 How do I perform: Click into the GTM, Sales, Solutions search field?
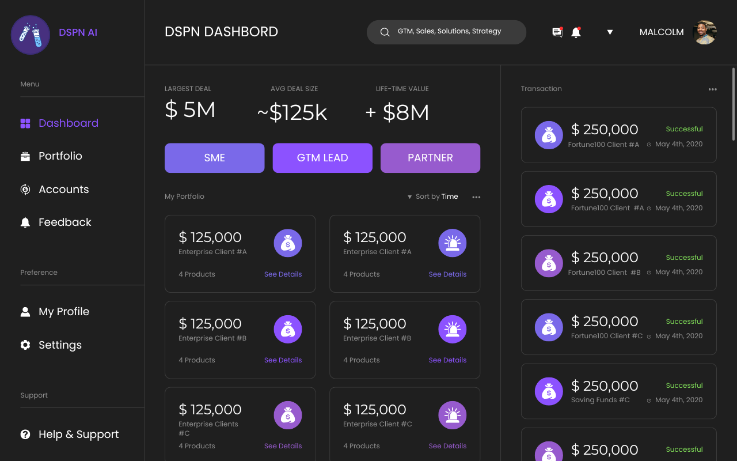[455, 32]
